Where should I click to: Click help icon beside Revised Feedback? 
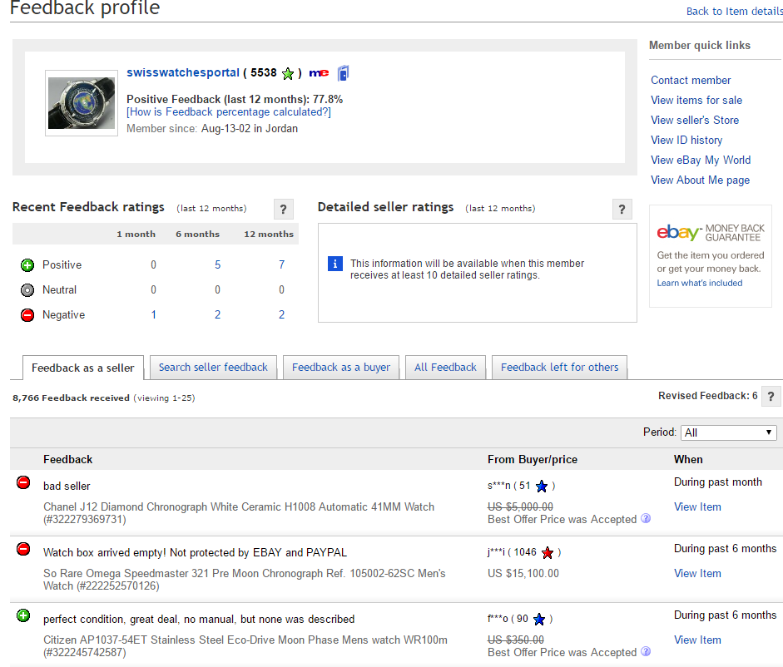pyautogui.click(x=771, y=396)
